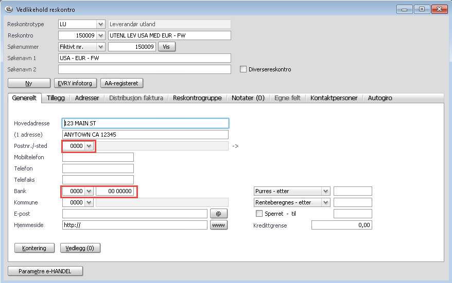452x283 pixels.
Task: Click the Ny button
Action: 29,83
